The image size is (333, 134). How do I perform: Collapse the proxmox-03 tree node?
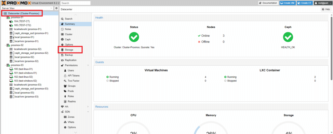[5, 65]
